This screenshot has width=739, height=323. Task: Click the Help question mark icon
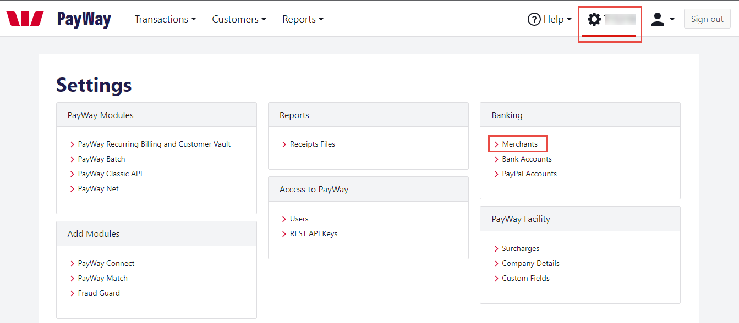(534, 19)
